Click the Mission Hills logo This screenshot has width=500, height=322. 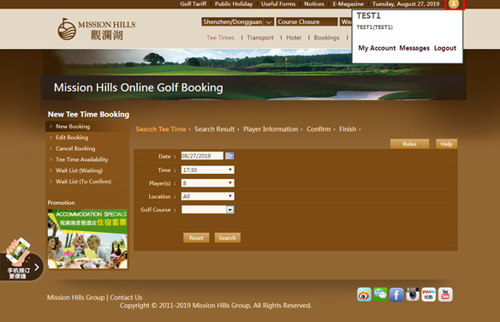[97, 29]
